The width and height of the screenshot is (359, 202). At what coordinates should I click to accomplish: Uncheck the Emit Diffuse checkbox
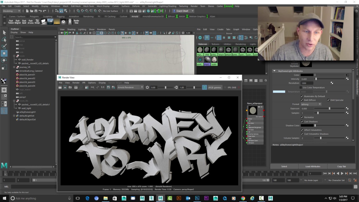click(x=302, y=100)
